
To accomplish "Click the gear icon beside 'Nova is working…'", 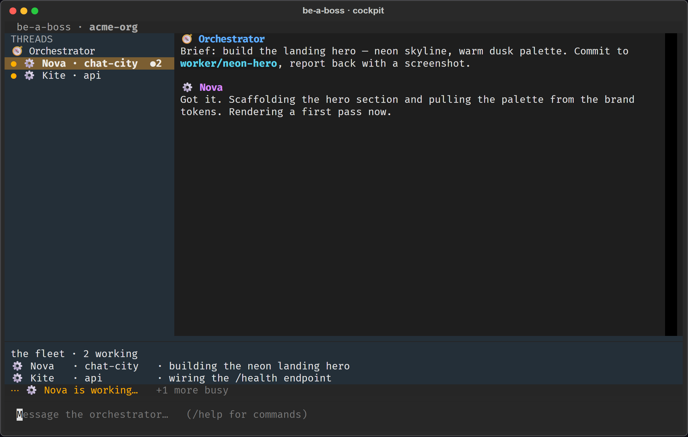I will (x=32, y=390).
